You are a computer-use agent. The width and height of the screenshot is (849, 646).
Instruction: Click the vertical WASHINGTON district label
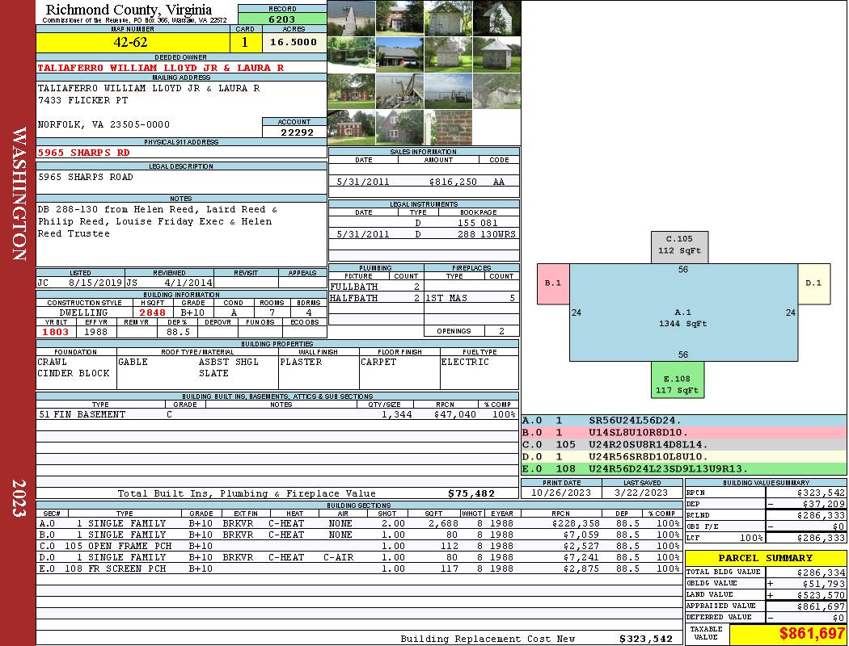pos(19,194)
